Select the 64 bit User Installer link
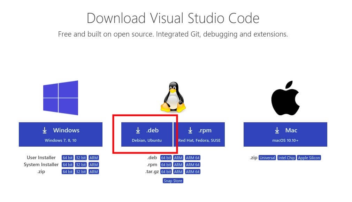The width and height of the screenshot is (352, 202). [x=67, y=157]
